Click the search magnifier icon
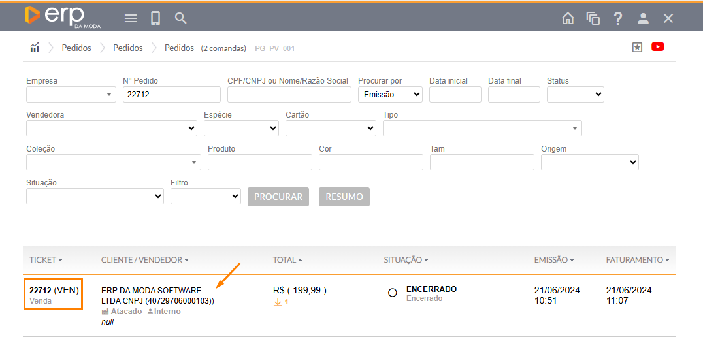The height and width of the screenshot is (337, 703). (181, 18)
